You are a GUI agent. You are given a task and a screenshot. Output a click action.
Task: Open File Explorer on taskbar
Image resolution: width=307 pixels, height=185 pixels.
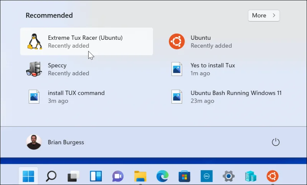pos(140,176)
